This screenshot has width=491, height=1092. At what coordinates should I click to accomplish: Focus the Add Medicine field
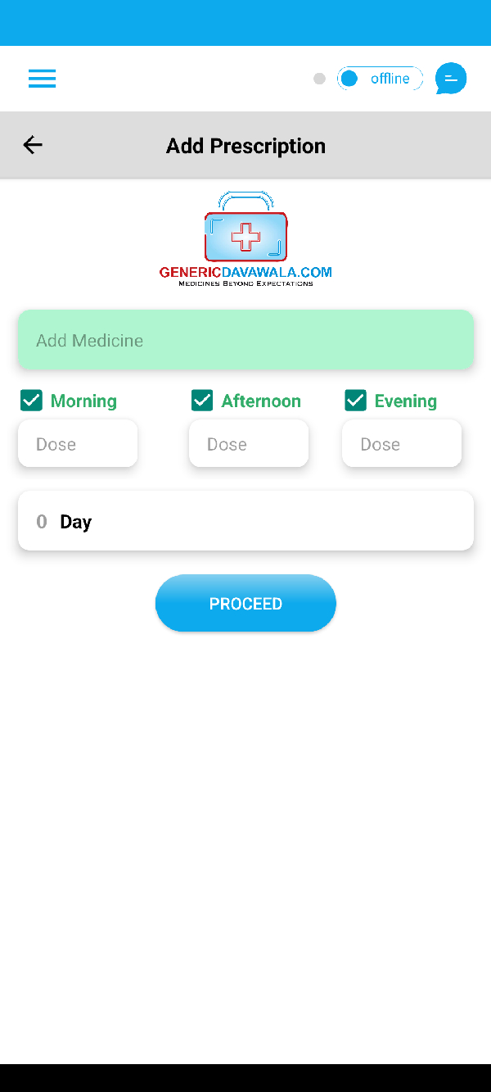coord(245,340)
